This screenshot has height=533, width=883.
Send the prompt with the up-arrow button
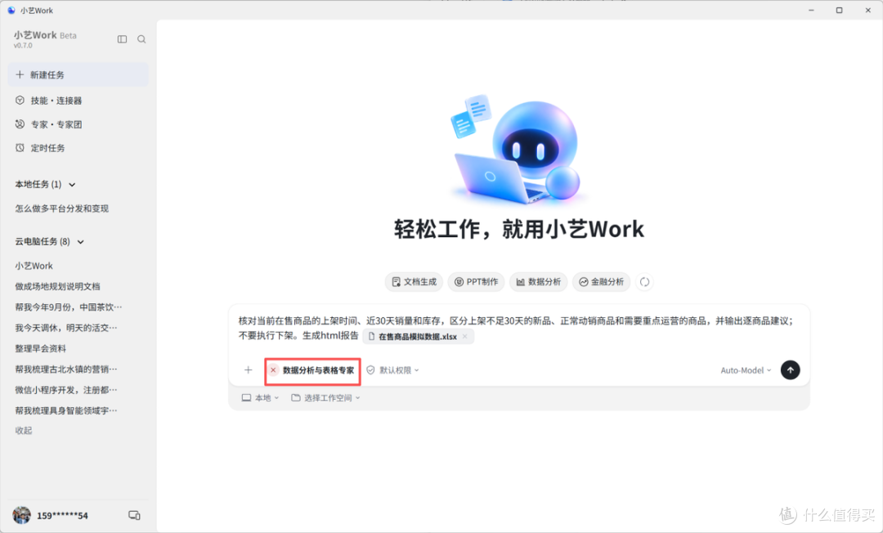click(x=790, y=370)
